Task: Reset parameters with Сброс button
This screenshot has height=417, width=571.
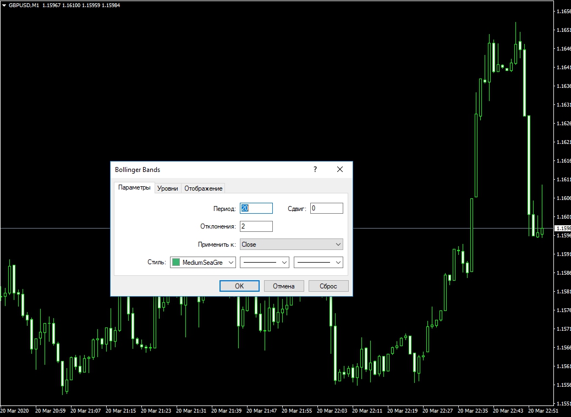Action: (328, 286)
